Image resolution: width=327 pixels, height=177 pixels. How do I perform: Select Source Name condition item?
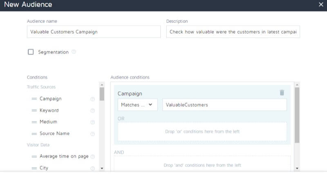pyautogui.click(x=54, y=134)
